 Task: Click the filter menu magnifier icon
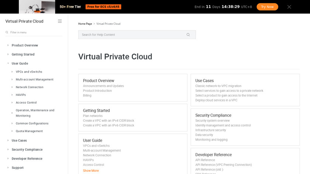coord(7,32)
